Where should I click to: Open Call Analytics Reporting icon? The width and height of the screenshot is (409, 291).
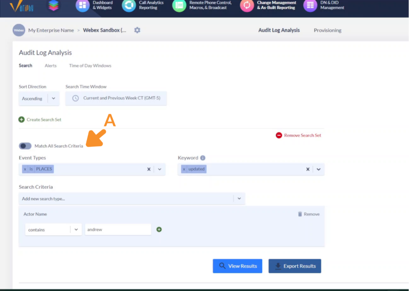129,6
